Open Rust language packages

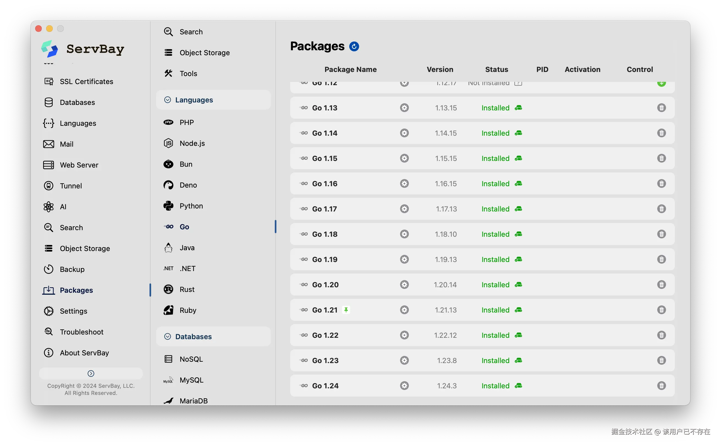[187, 289]
